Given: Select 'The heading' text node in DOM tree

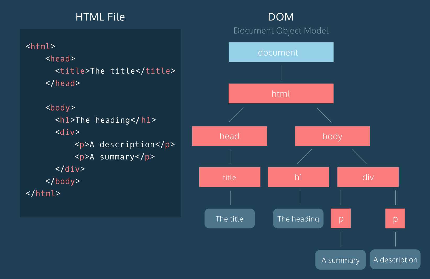Looking at the screenshot, I should coord(298,219).
